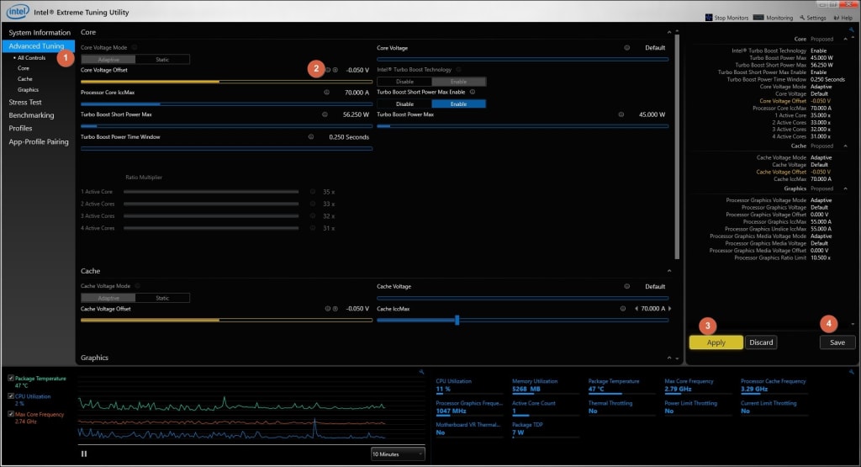This screenshot has height=467, width=861.
Task: Open the Monitoring view in the toolbar
Action: coord(774,18)
